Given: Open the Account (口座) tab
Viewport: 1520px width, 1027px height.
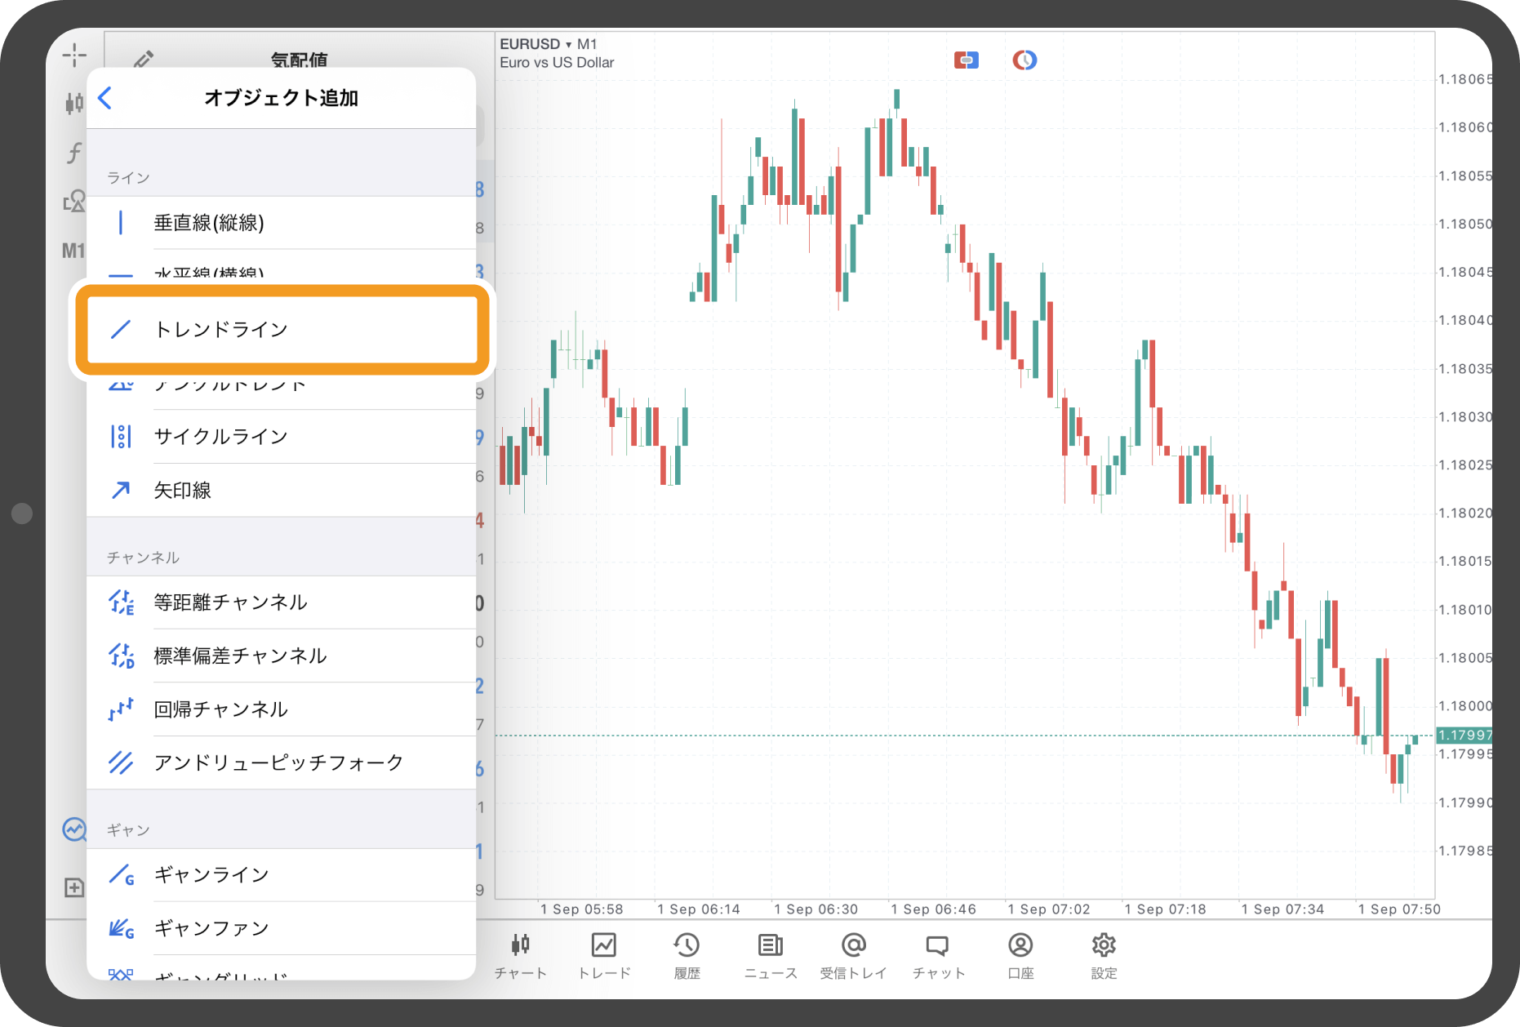Looking at the screenshot, I should click(1020, 956).
